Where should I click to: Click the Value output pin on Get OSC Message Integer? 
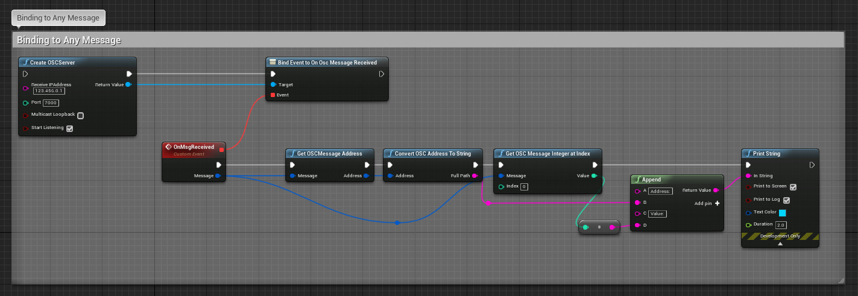point(595,176)
